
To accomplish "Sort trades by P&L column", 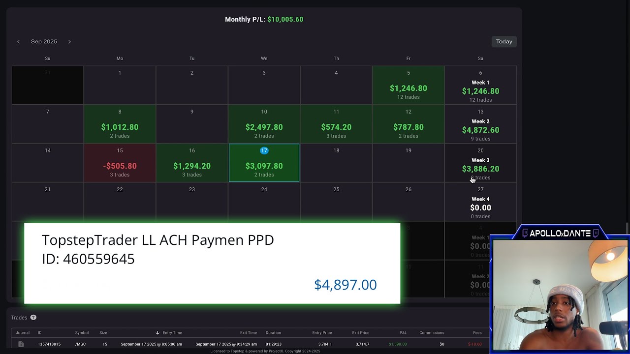I will point(403,333).
